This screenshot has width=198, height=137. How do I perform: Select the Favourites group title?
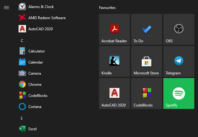(107, 8)
